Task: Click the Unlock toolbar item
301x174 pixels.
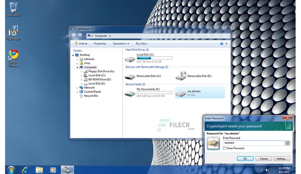Action: click(x=81, y=44)
